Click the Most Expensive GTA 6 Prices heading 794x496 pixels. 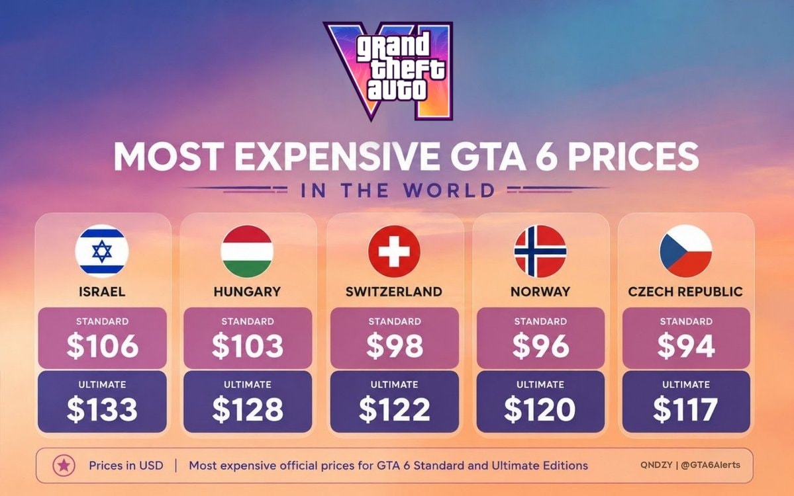point(406,156)
